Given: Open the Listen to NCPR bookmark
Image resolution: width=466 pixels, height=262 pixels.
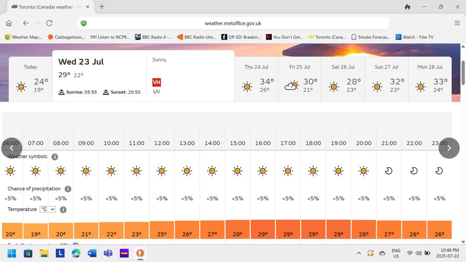Looking at the screenshot, I should (x=110, y=37).
